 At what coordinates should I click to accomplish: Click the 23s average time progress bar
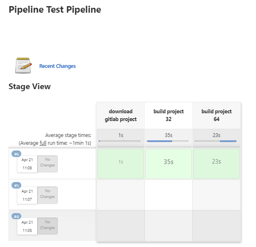tap(215, 141)
